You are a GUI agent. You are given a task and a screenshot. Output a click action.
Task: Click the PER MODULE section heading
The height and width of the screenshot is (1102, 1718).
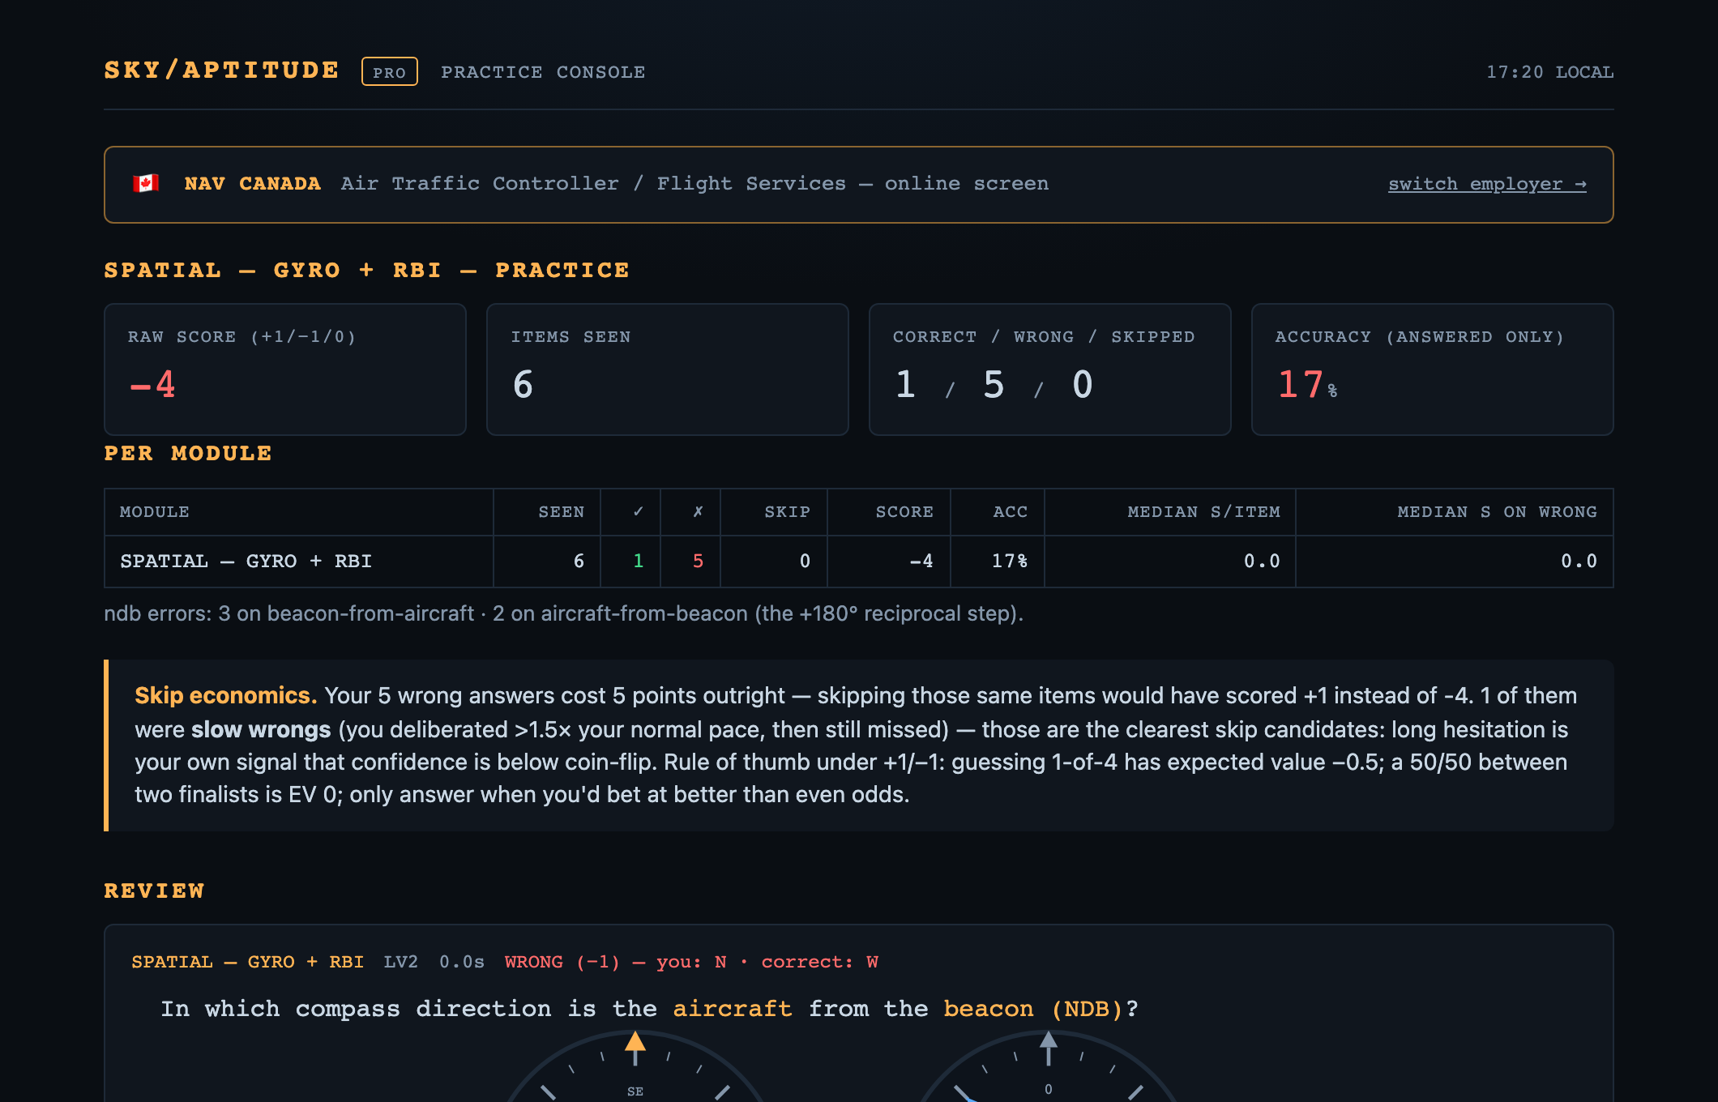[188, 454]
